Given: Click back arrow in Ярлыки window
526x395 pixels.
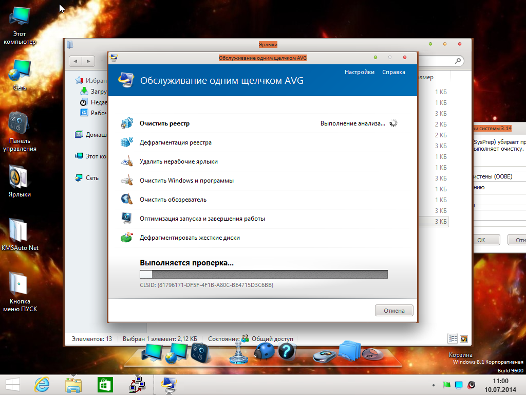Looking at the screenshot, I should [x=76, y=61].
